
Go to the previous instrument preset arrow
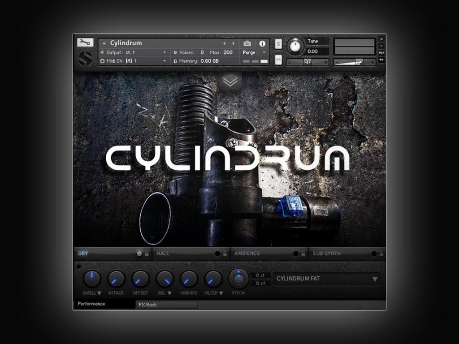(x=225, y=43)
